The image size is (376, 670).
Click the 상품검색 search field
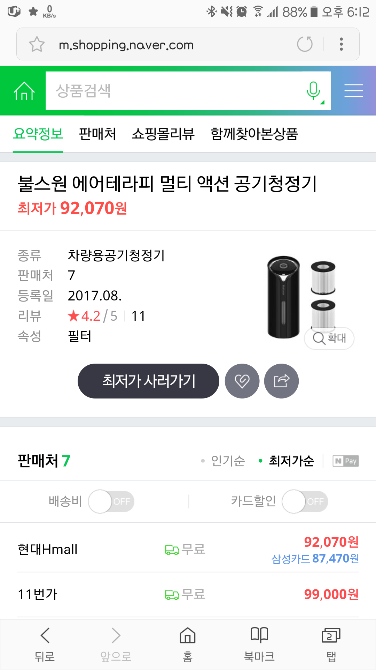tap(174, 91)
